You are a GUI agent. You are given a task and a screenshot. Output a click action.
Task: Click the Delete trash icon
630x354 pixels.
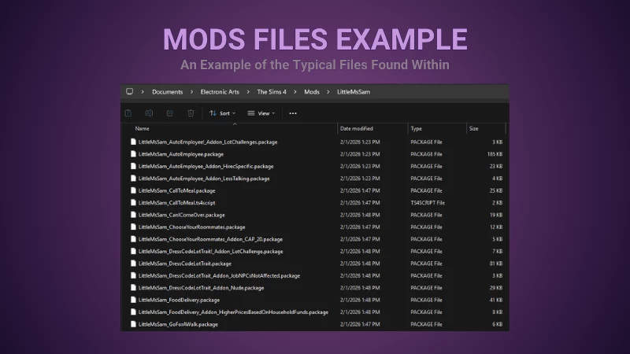tap(191, 113)
